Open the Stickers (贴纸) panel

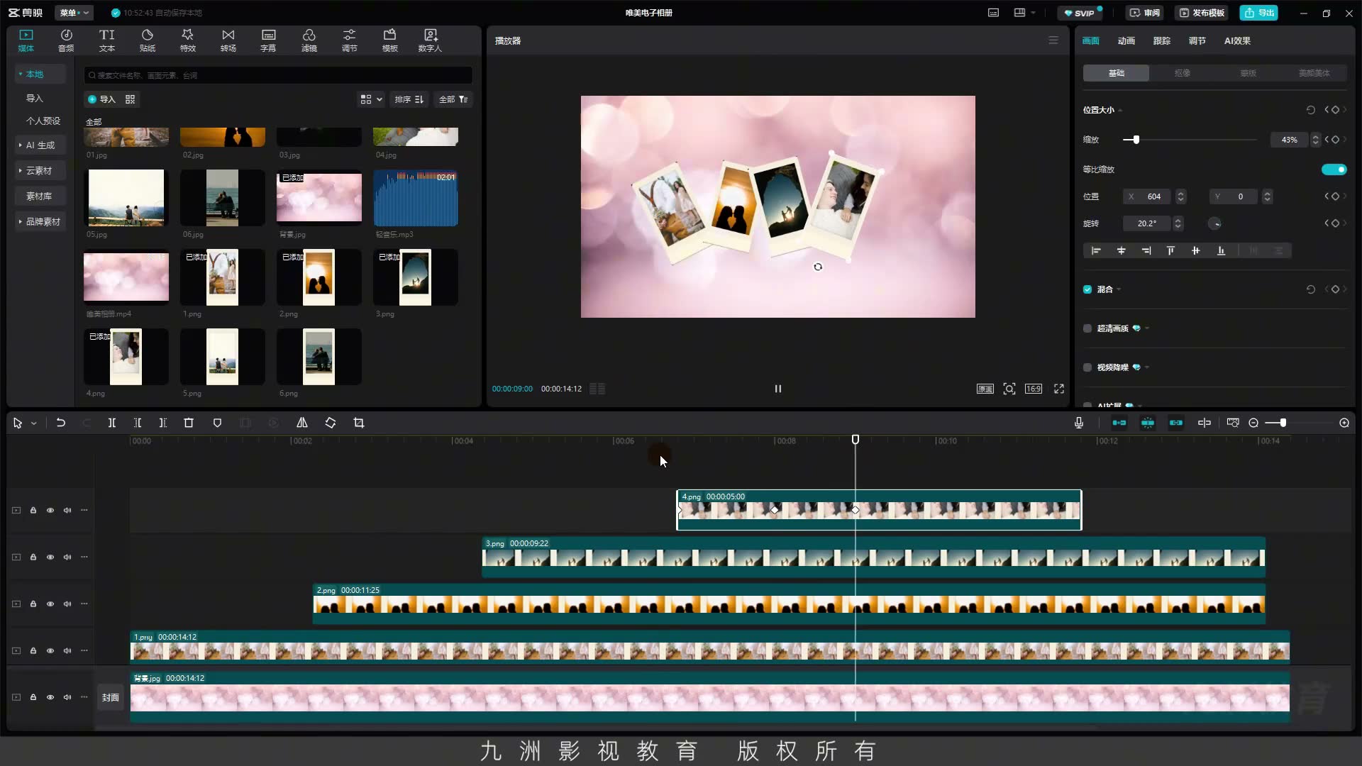[148, 40]
